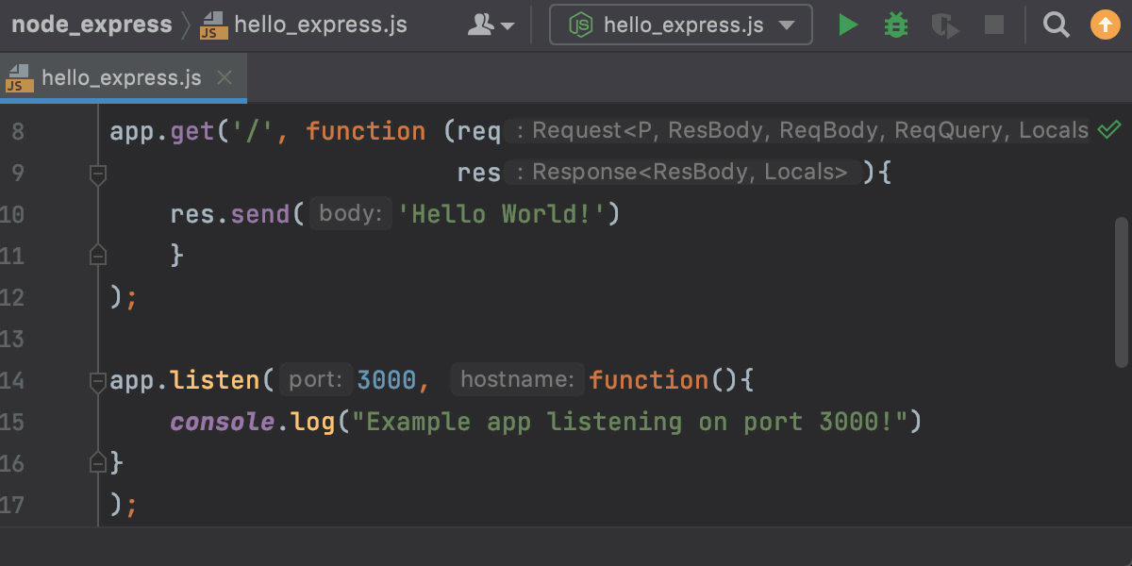The image size is (1132, 566).
Task: Switch to the hello_express.js editor tab
Action: point(123,78)
